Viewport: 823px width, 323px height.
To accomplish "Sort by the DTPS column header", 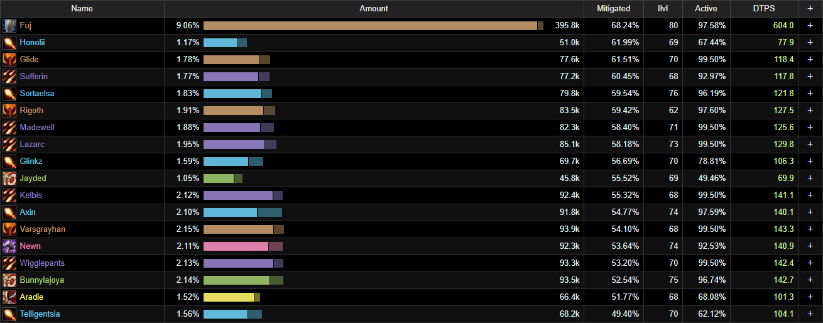I will click(764, 9).
